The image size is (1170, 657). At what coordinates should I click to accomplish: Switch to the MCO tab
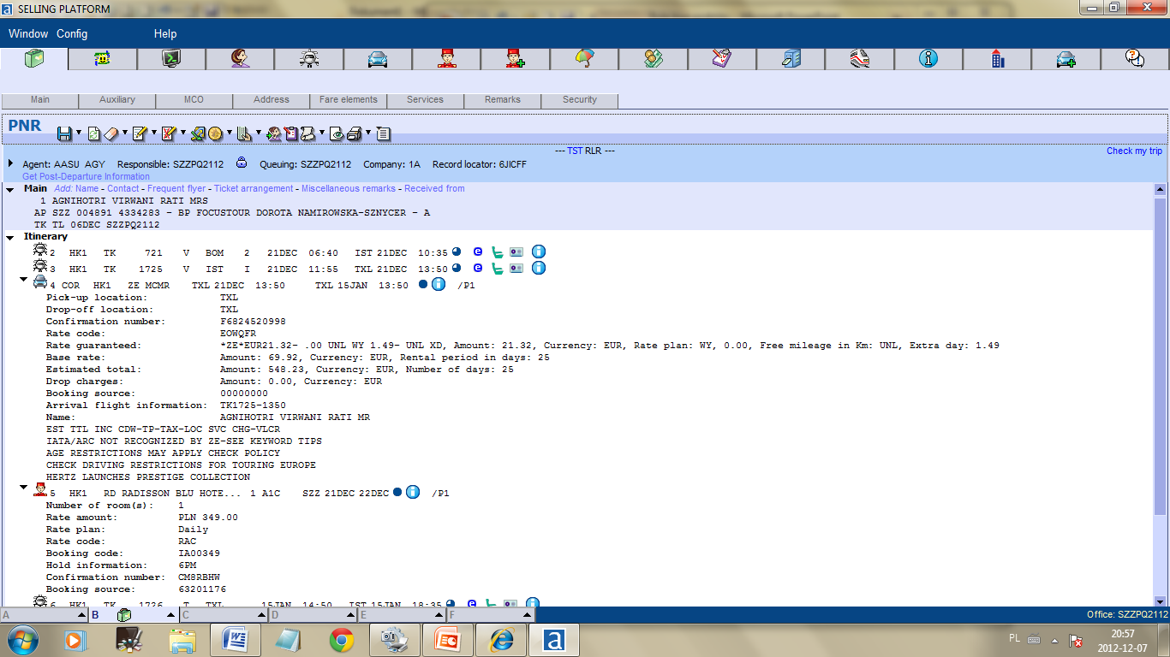point(194,100)
